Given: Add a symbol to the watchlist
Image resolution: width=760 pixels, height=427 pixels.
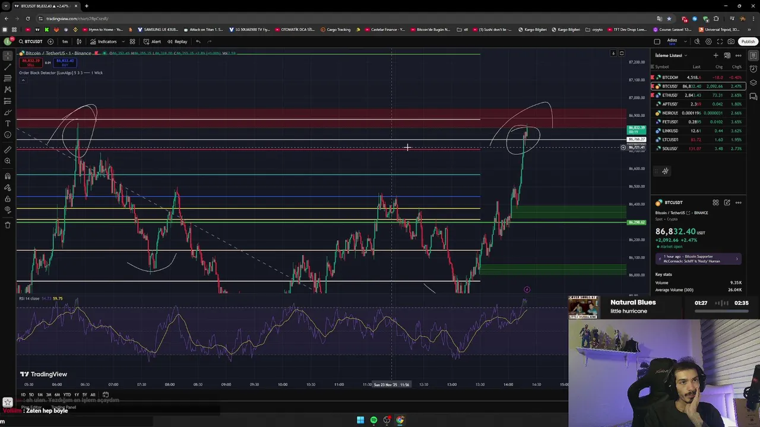Looking at the screenshot, I should pos(715,55).
